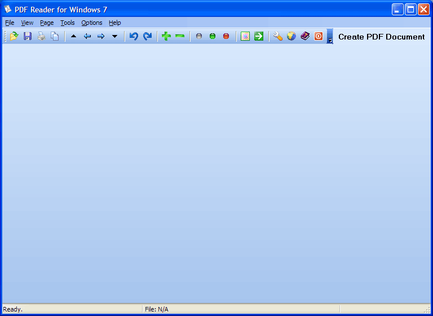Zoom in using the green plus icon
433x316 pixels.
[x=166, y=37]
